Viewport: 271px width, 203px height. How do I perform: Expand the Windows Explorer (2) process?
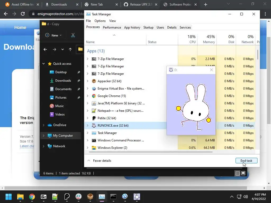pos(88,147)
